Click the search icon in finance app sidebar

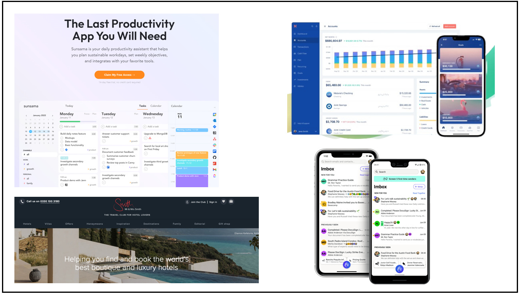tap(312, 26)
